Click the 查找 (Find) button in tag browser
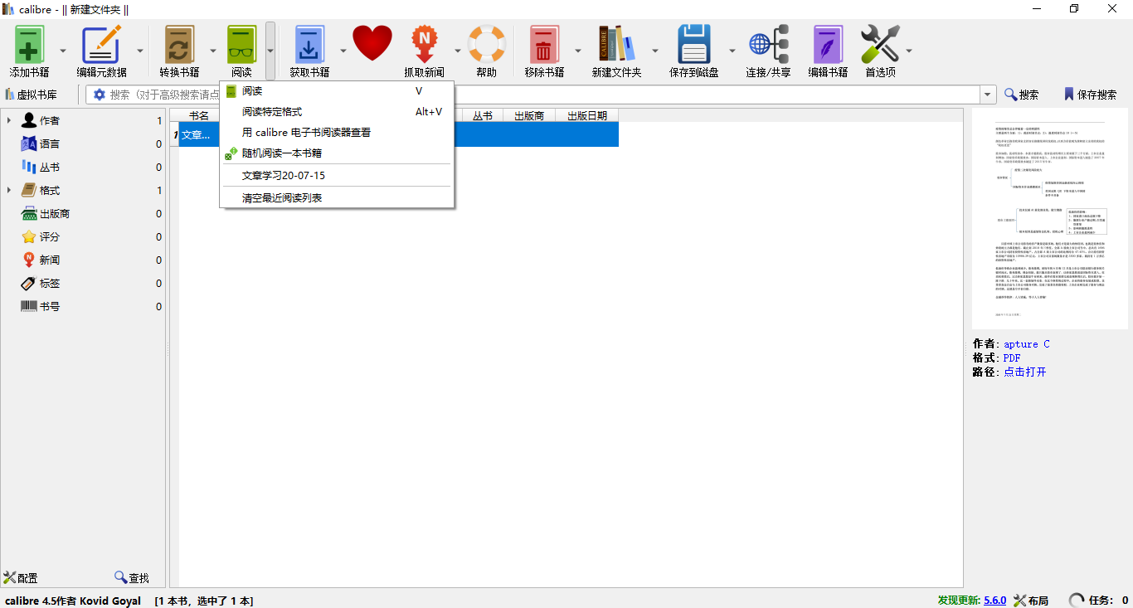The height and width of the screenshot is (608, 1133). (132, 577)
